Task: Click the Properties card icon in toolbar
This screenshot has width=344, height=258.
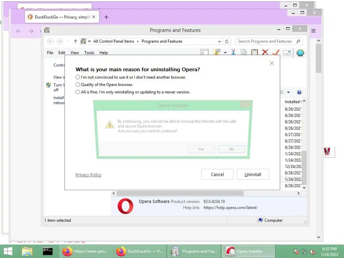Action: (287, 53)
